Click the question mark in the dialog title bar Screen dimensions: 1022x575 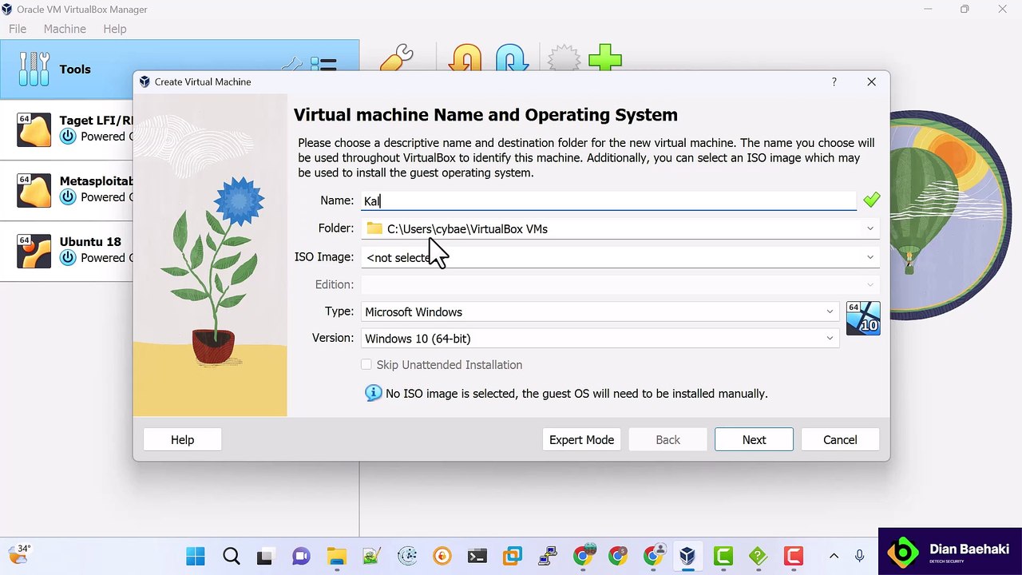[x=834, y=81]
